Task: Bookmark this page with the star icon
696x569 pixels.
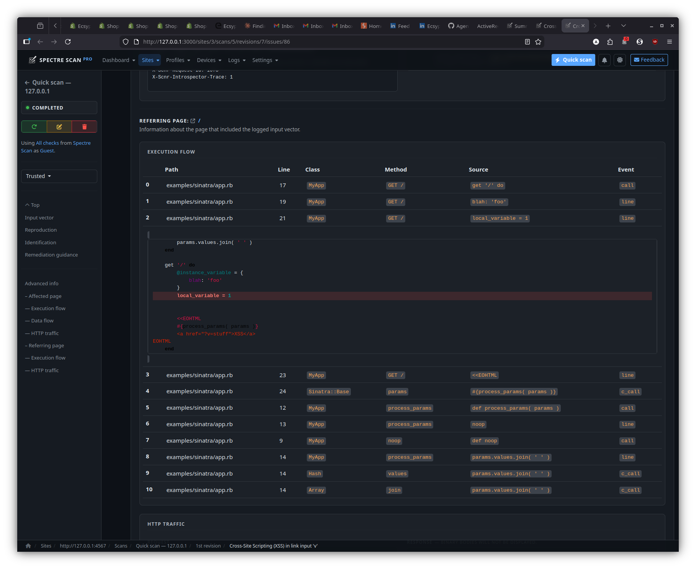Action: click(x=538, y=42)
